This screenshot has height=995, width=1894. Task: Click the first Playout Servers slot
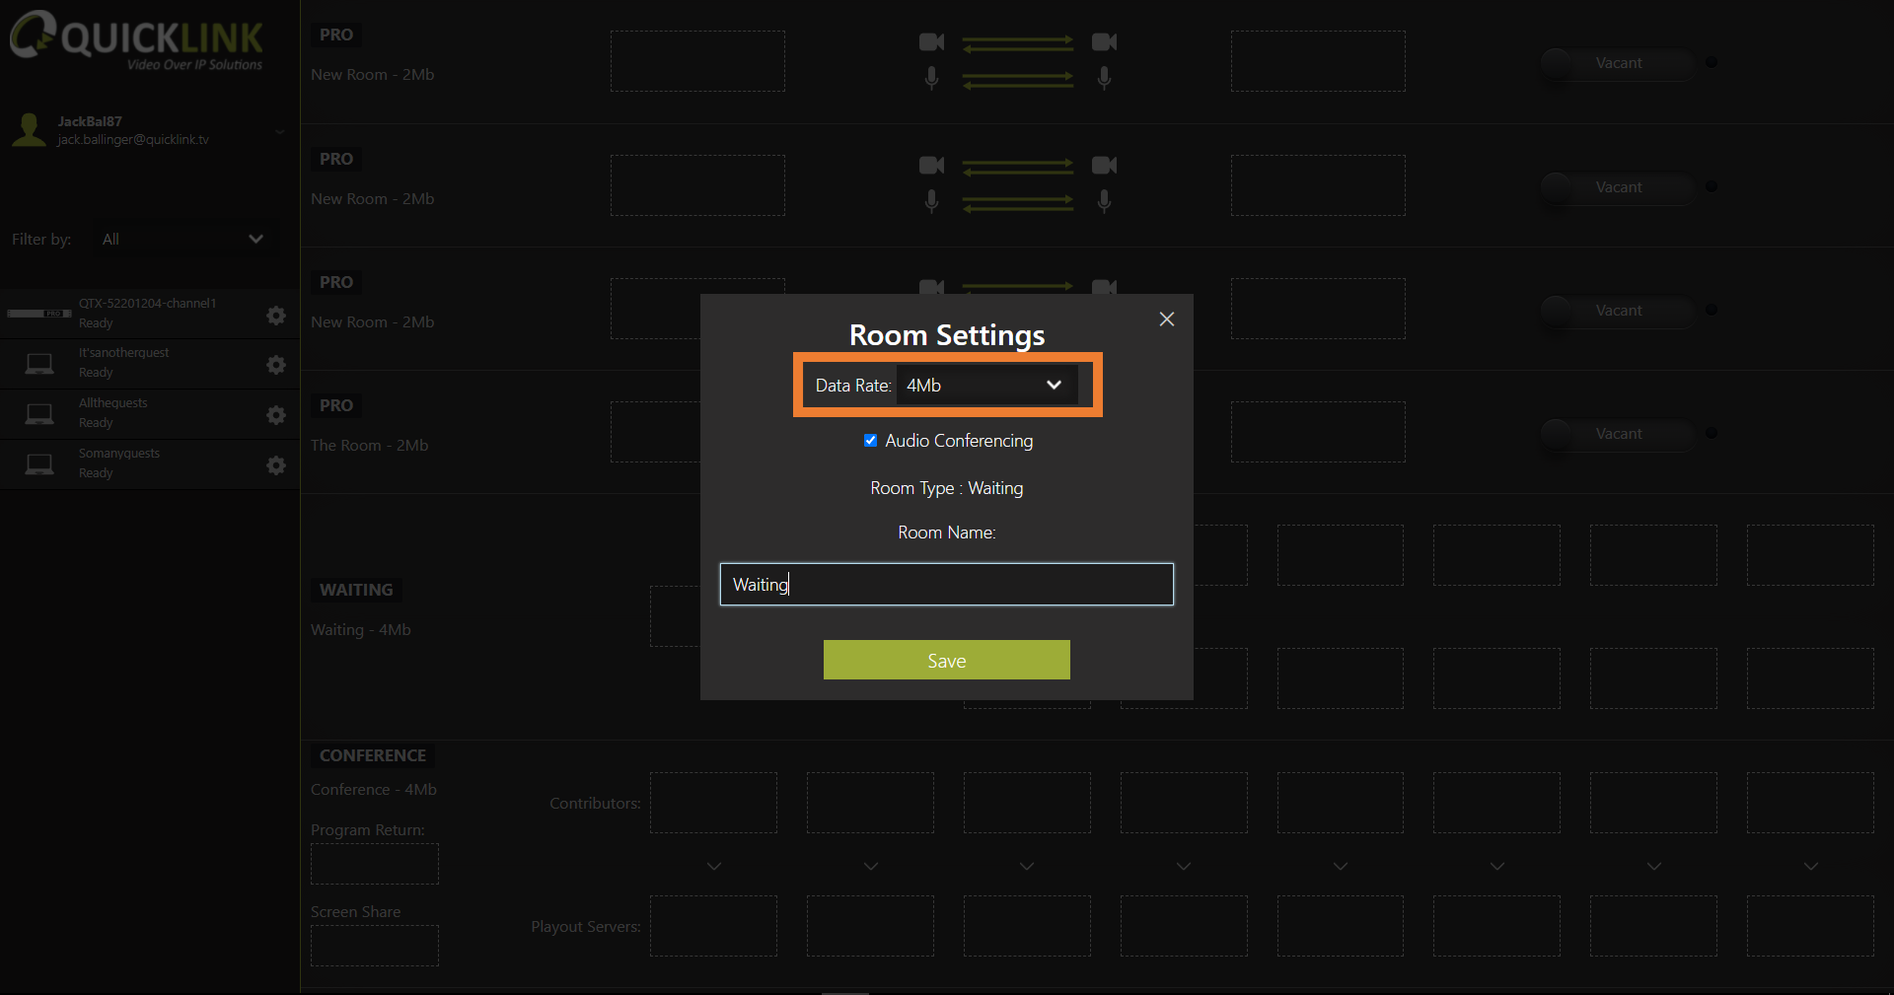pyautogui.click(x=713, y=926)
